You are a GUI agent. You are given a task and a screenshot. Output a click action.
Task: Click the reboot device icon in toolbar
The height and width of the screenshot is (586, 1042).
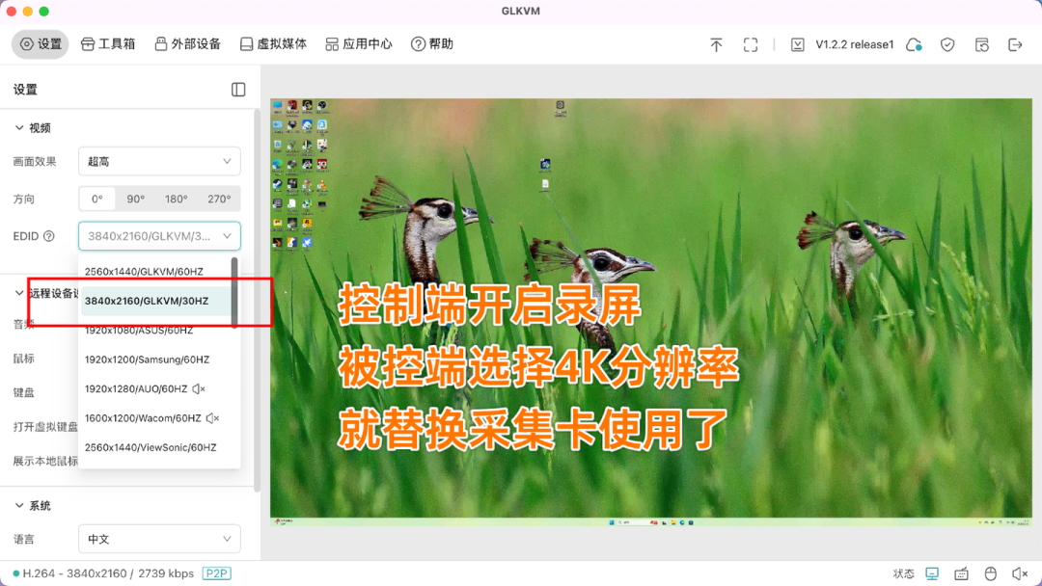tap(981, 45)
